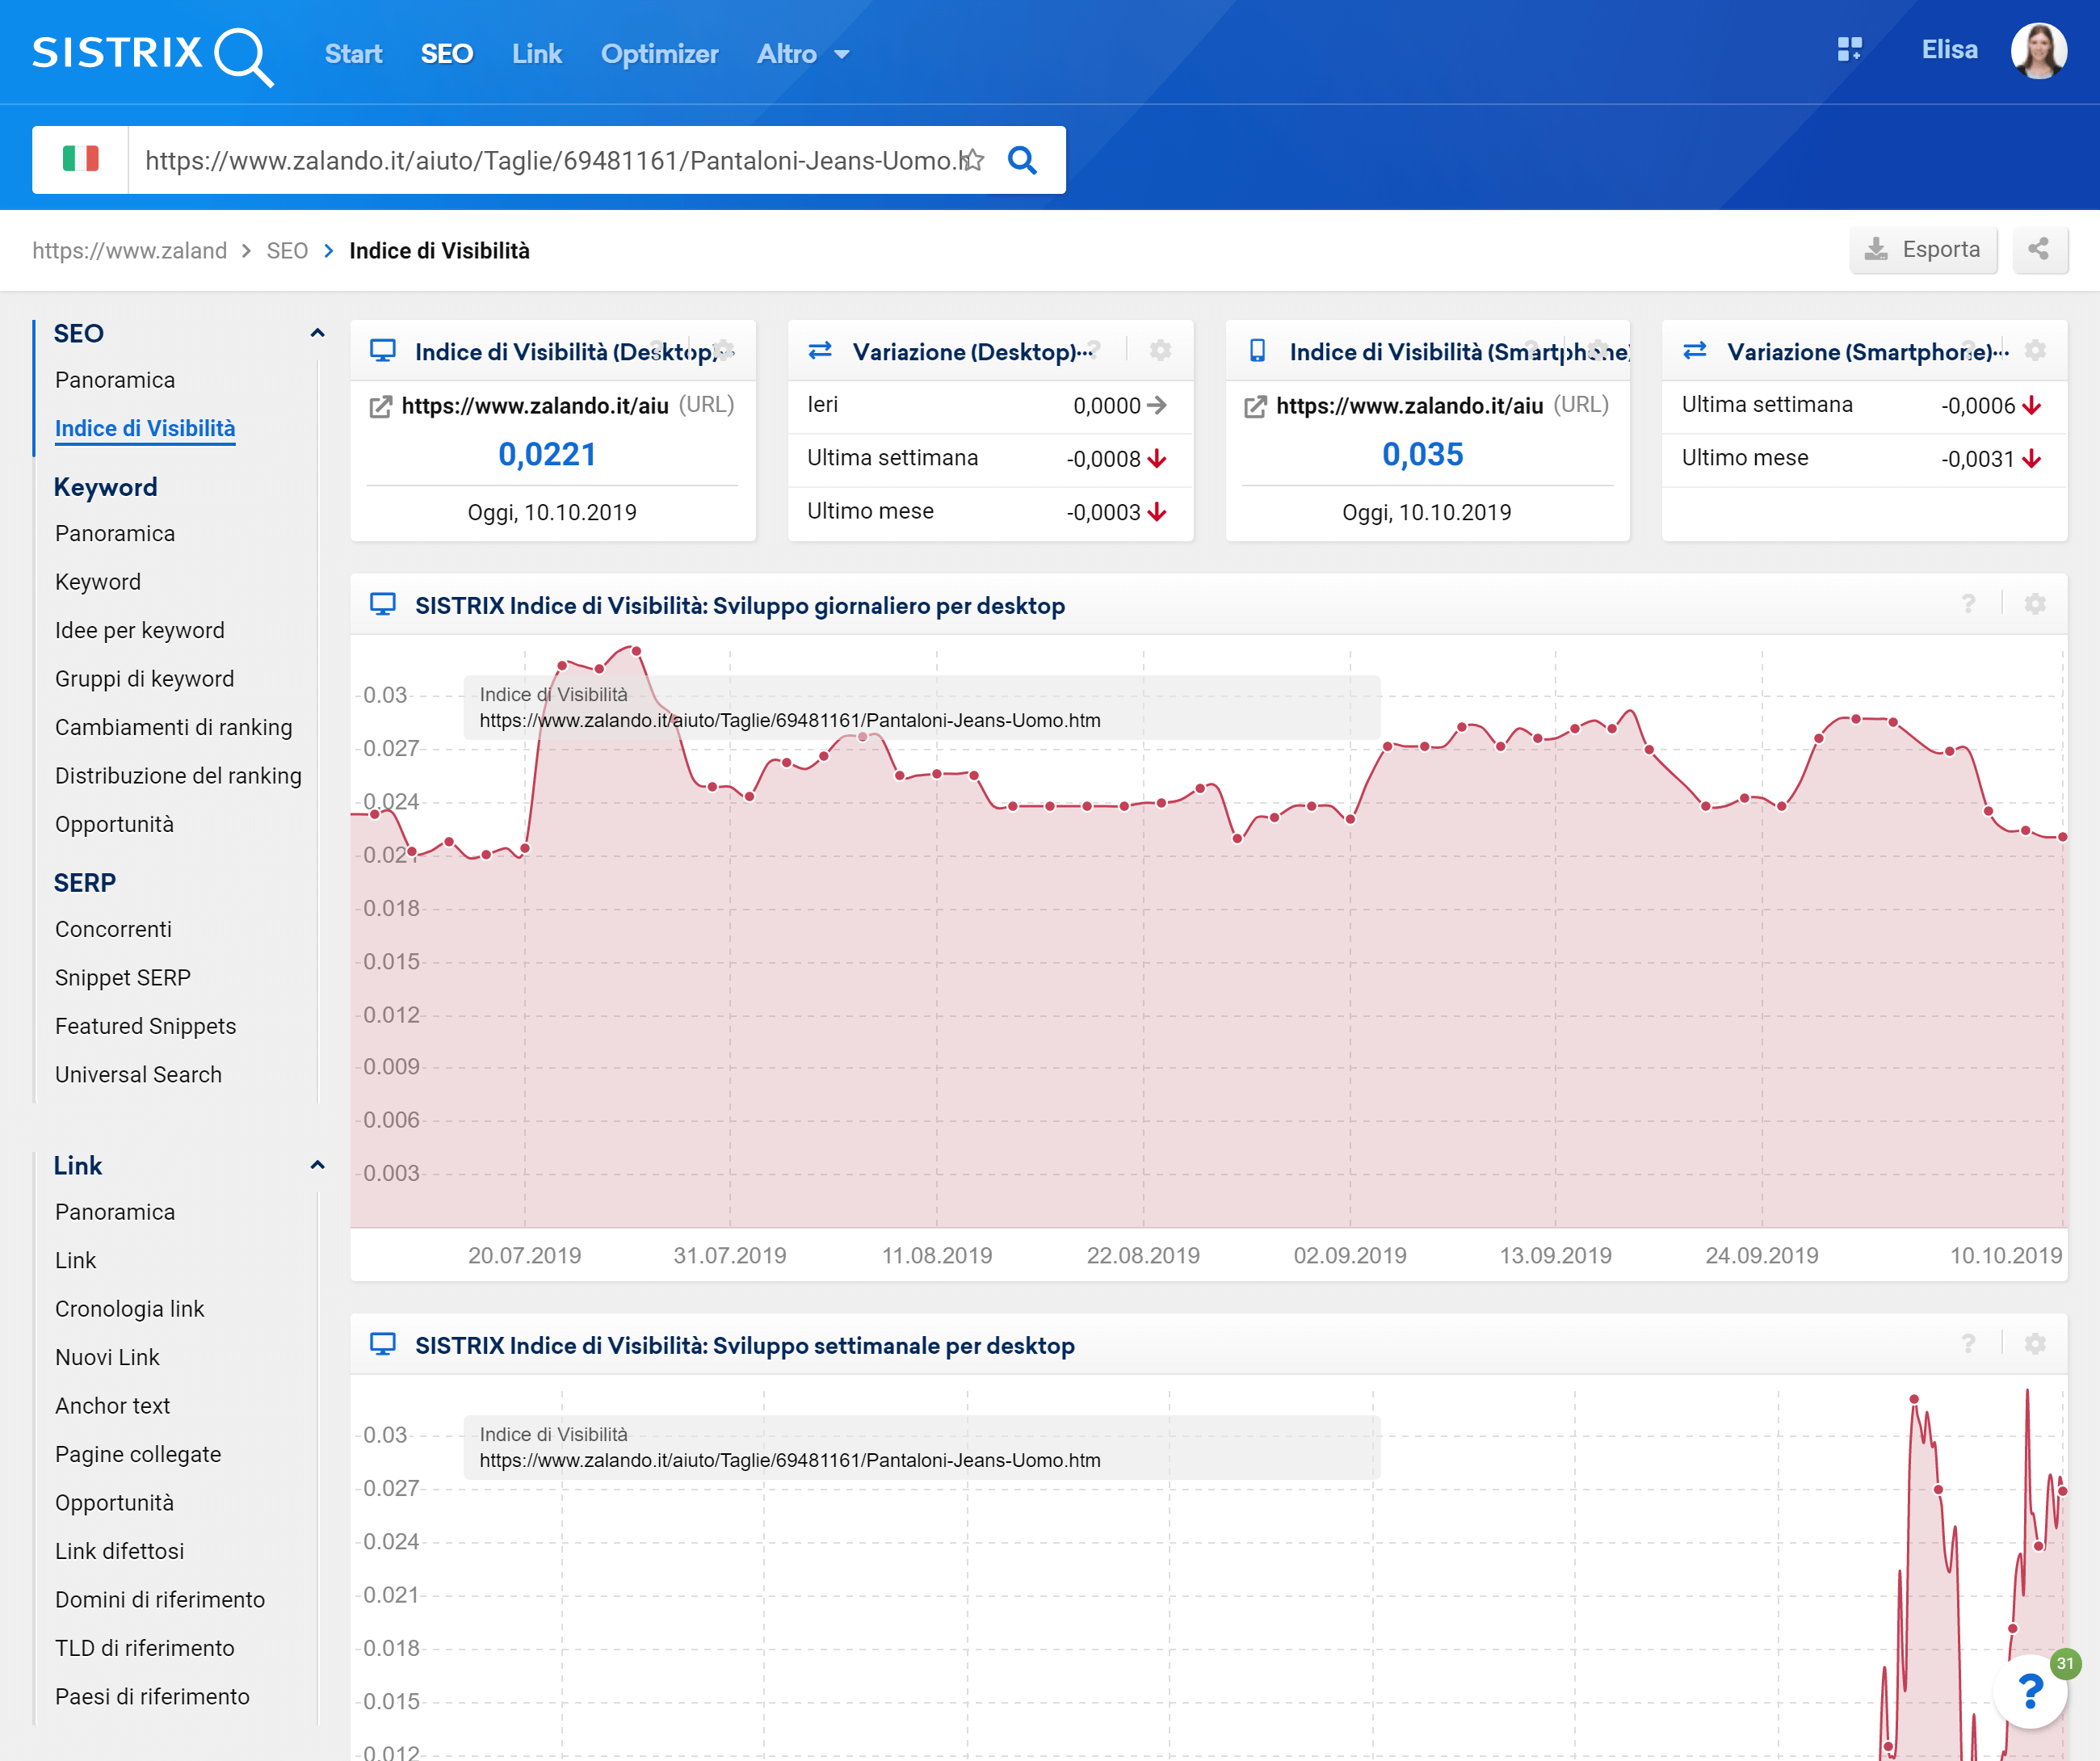Click the star bookmark icon in URL field
Image resolution: width=2100 pixels, height=1761 pixels.
[973, 160]
